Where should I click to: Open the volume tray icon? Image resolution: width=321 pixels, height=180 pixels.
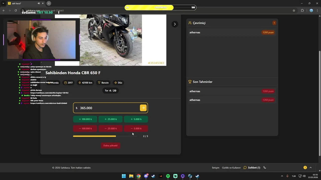pos(304,176)
